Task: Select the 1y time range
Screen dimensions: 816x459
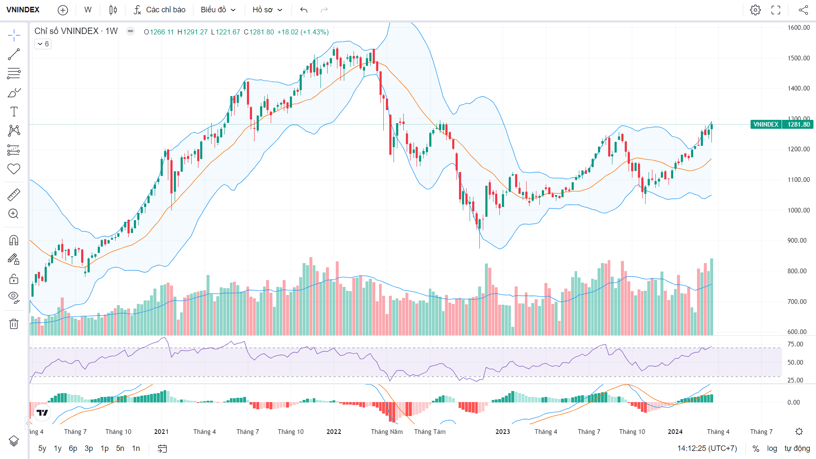Action: coord(58,449)
